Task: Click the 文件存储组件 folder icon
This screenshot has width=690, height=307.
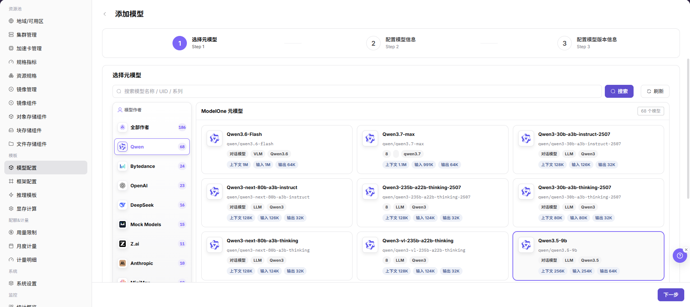Action: tap(11, 144)
